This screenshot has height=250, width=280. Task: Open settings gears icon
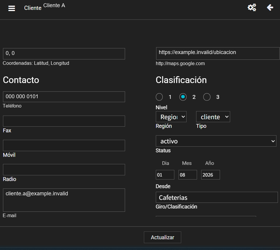pyautogui.click(x=252, y=7)
